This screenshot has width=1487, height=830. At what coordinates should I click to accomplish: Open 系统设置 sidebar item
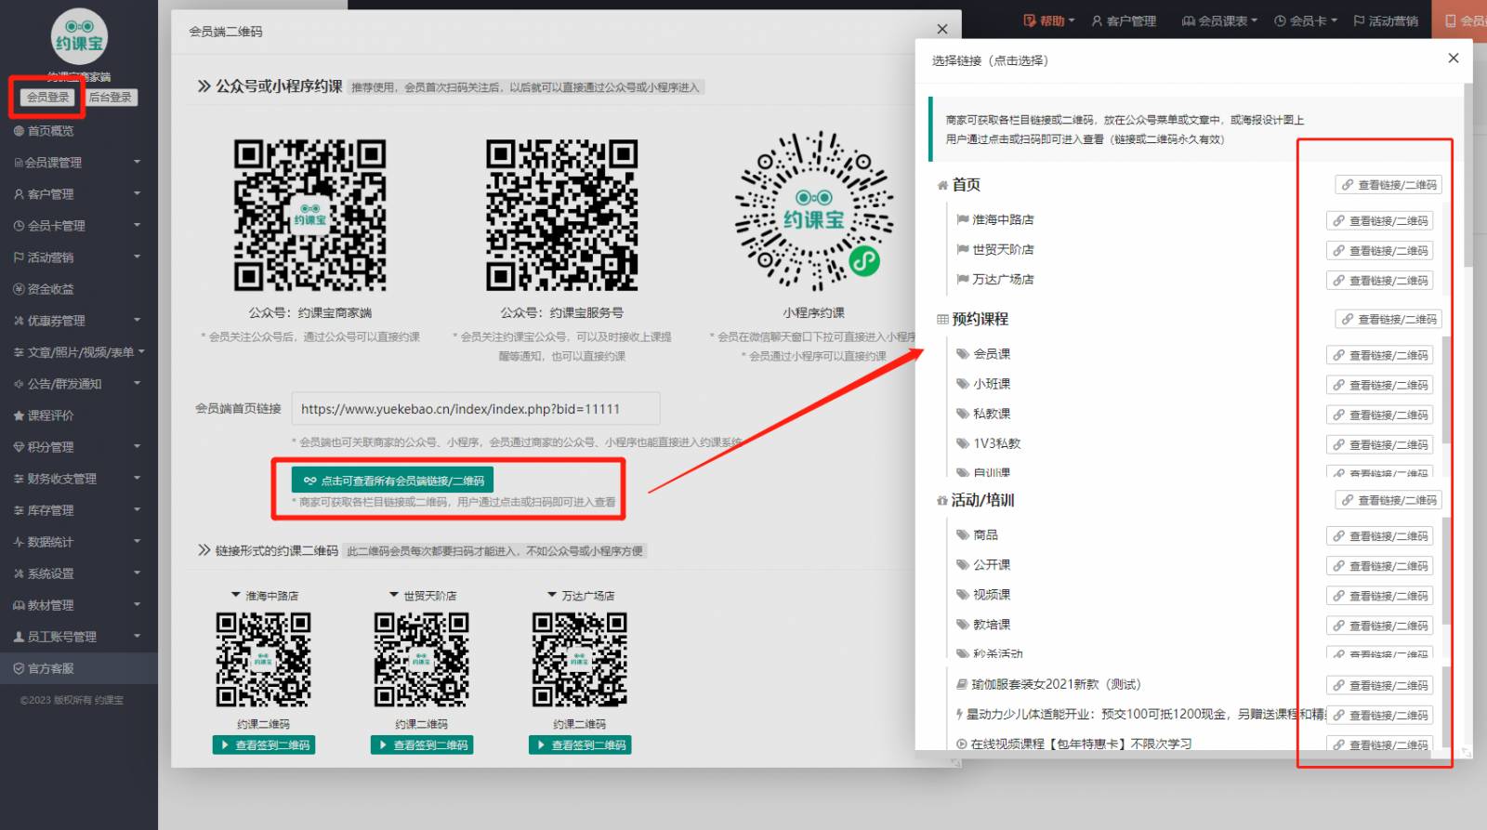[79, 573]
